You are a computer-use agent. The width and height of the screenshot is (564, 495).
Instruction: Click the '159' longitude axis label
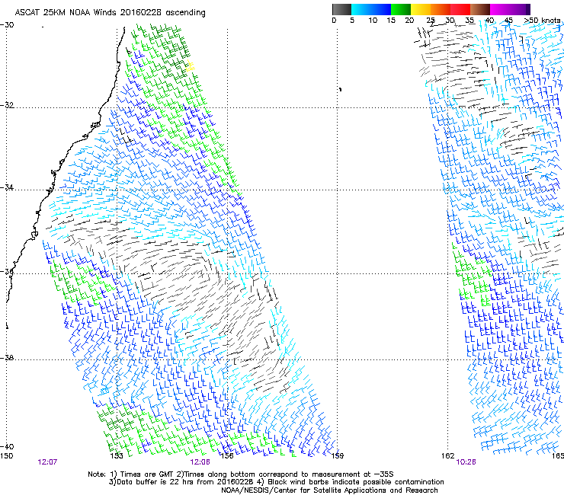coord(337,456)
